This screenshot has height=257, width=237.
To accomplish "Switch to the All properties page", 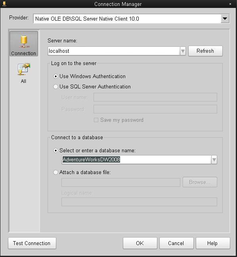I will click(x=24, y=73).
